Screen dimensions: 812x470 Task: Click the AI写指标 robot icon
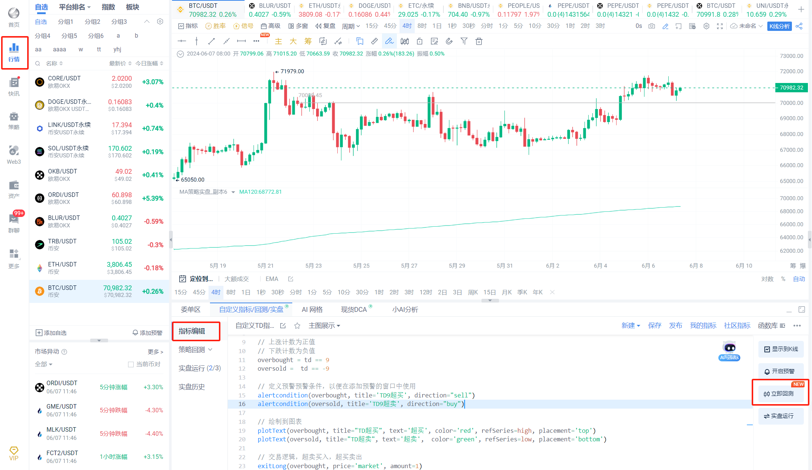click(729, 351)
